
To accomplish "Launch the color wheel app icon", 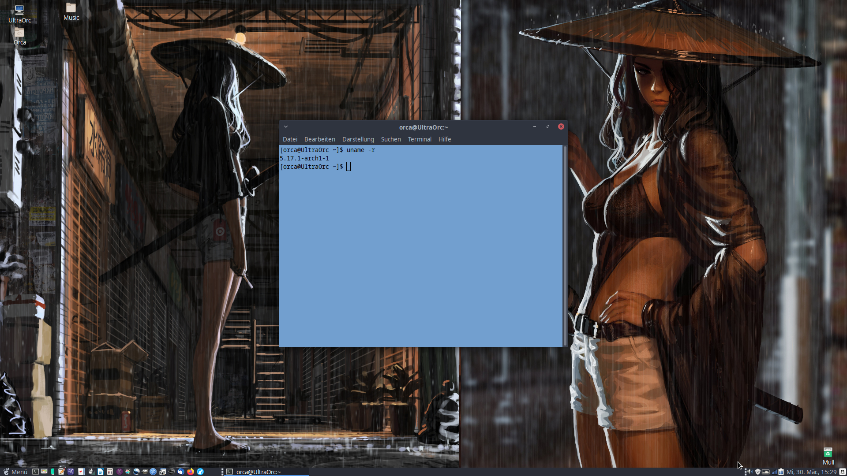I will (128, 472).
